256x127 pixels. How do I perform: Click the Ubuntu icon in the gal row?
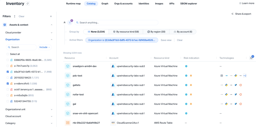(x=240, y=104)
